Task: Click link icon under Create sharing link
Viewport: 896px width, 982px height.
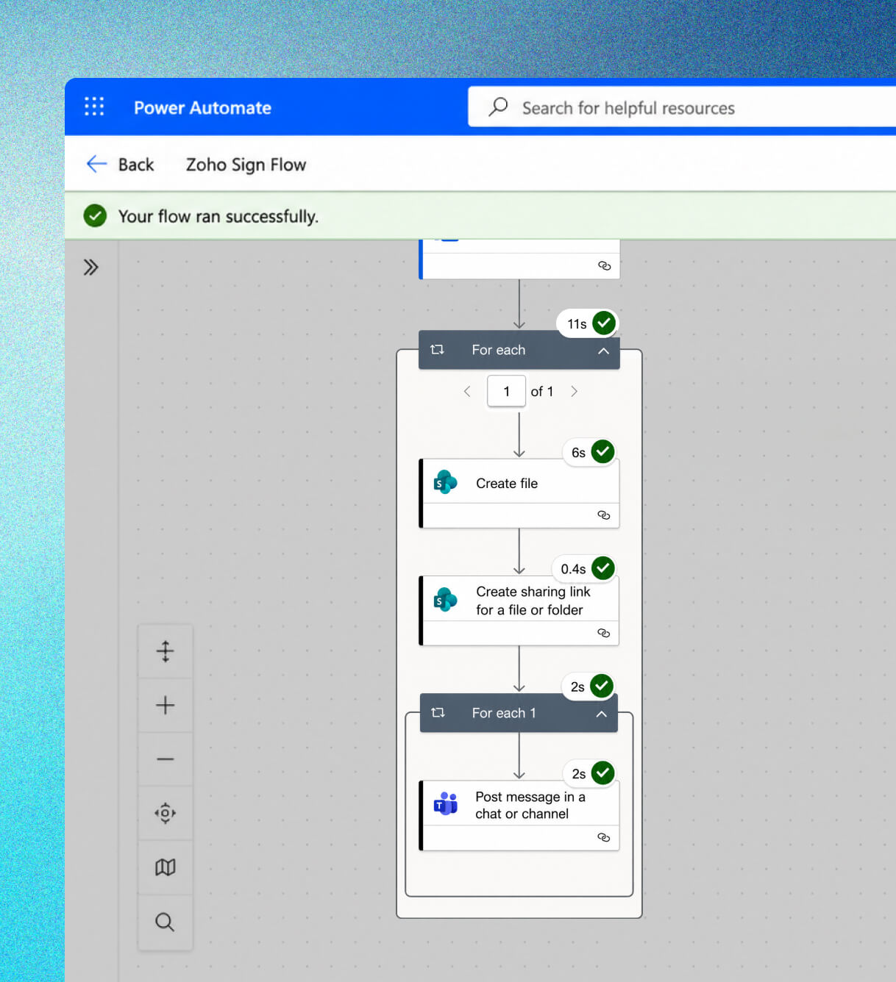Action: coord(603,633)
